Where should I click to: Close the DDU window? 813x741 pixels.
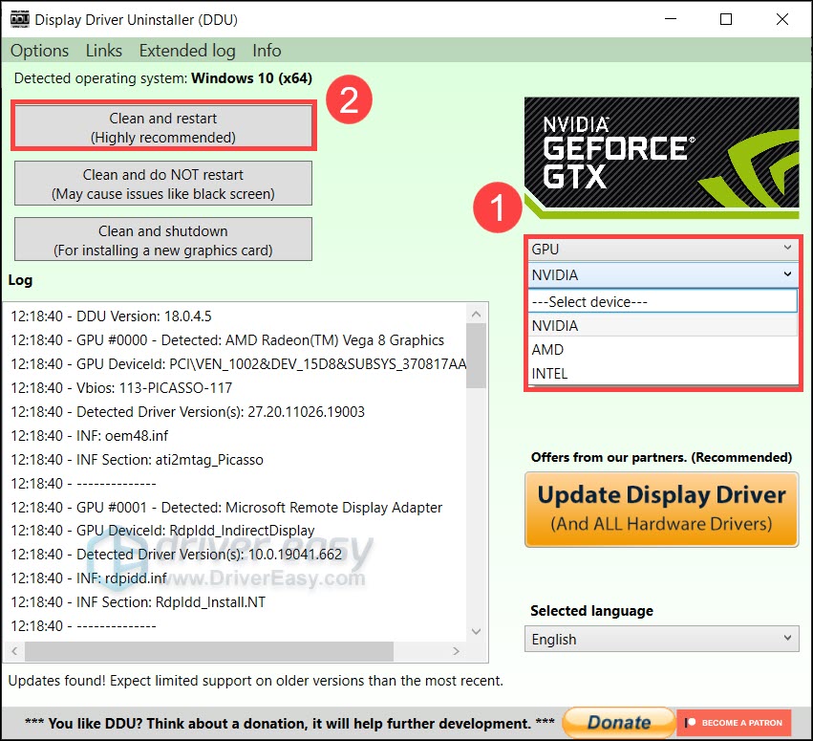pyautogui.click(x=781, y=19)
